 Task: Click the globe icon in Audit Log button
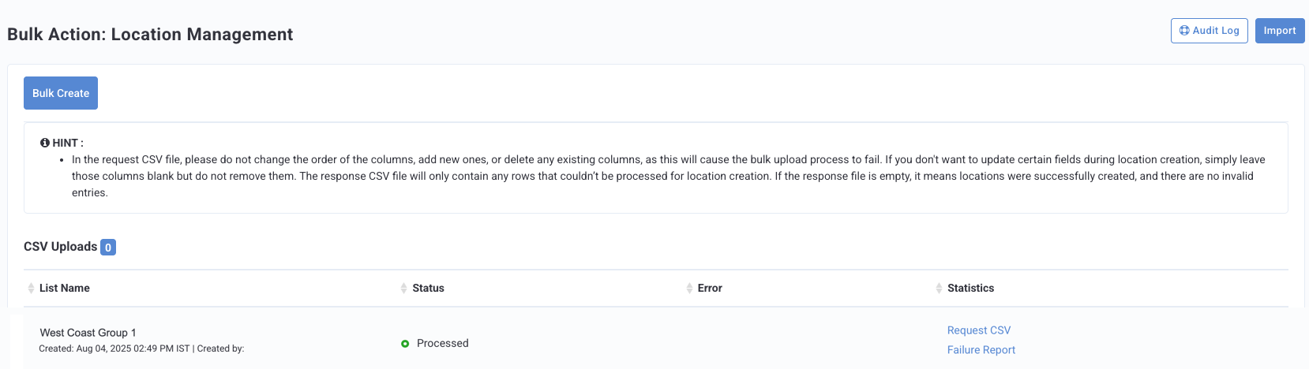(x=1184, y=31)
